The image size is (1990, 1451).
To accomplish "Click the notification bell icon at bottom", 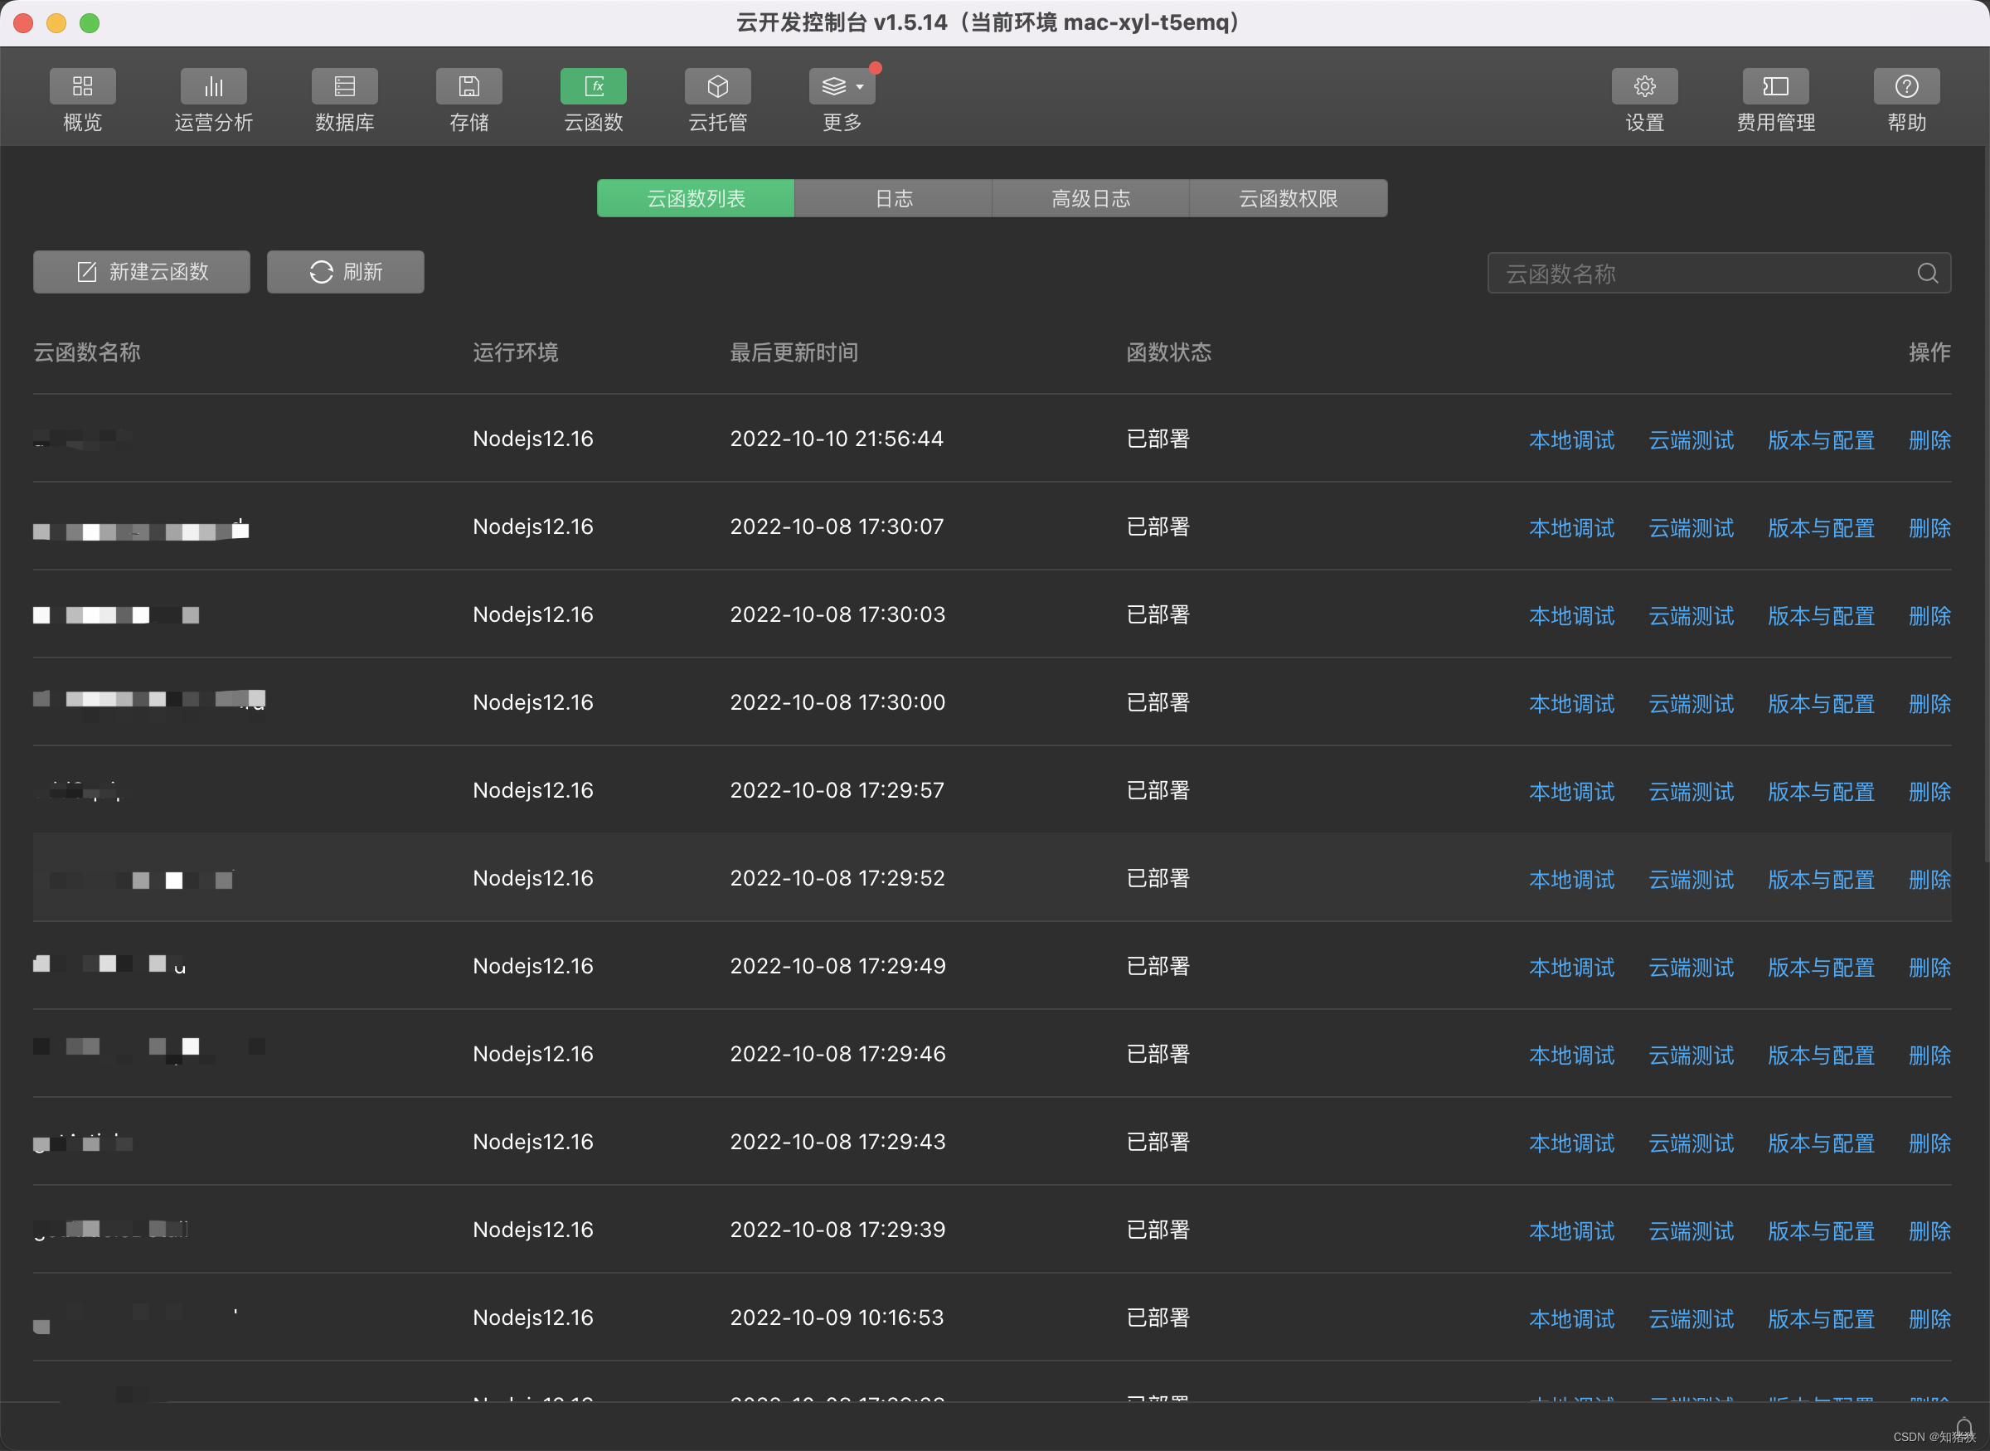I will coord(1963,1428).
